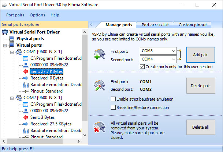Open the Port pairs menu
Viewport: 223px width, 152px height.
pos(15,15)
